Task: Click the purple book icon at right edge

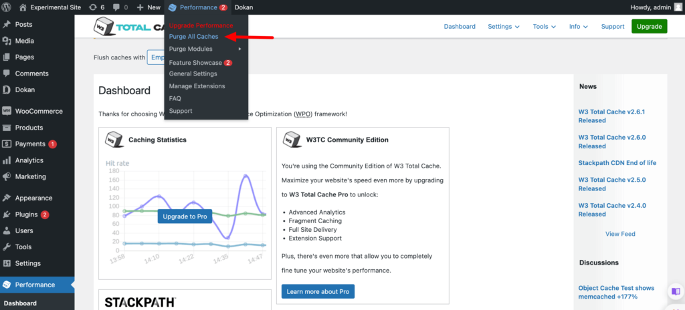Action: tap(676, 291)
